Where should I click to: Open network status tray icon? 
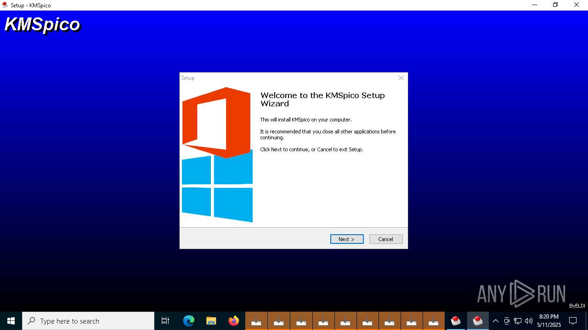coord(518,321)
